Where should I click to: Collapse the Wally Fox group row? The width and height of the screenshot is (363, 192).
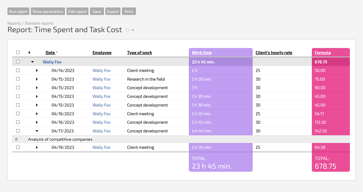[32, 62]
